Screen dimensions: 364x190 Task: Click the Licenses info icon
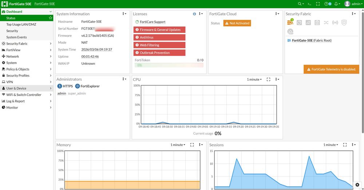click(194, 14)
